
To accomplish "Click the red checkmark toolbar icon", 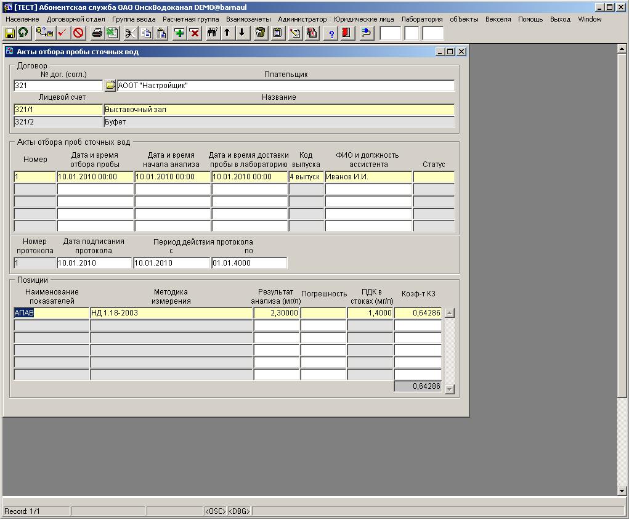I will click(x=62, y=33).
